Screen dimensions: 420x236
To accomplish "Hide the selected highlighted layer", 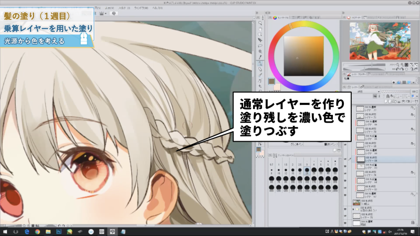I will pos(345,159).
